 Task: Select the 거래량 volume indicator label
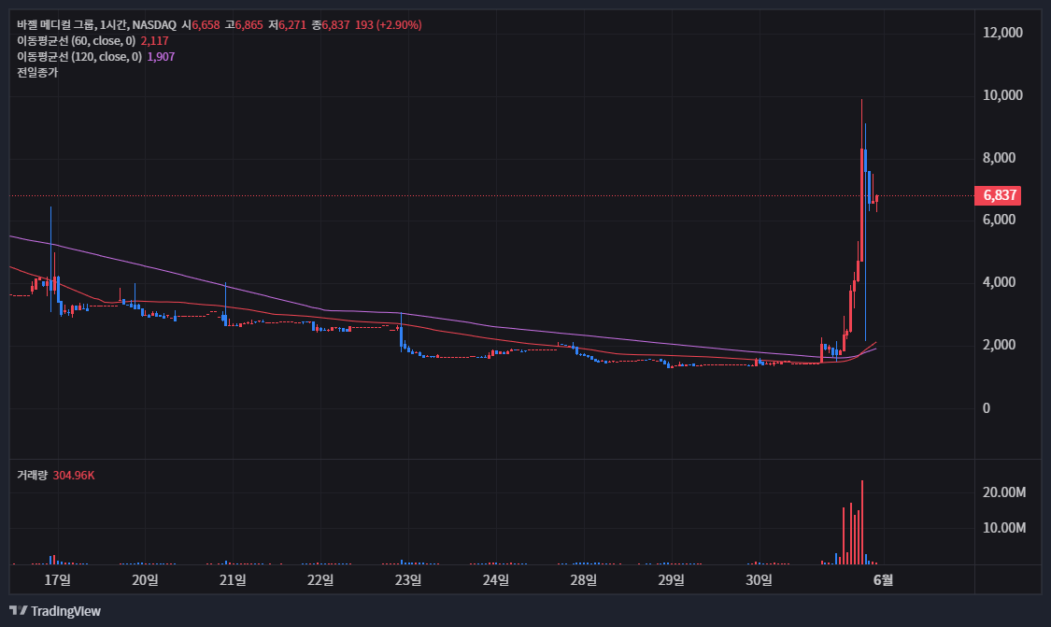tap(32, 476)
